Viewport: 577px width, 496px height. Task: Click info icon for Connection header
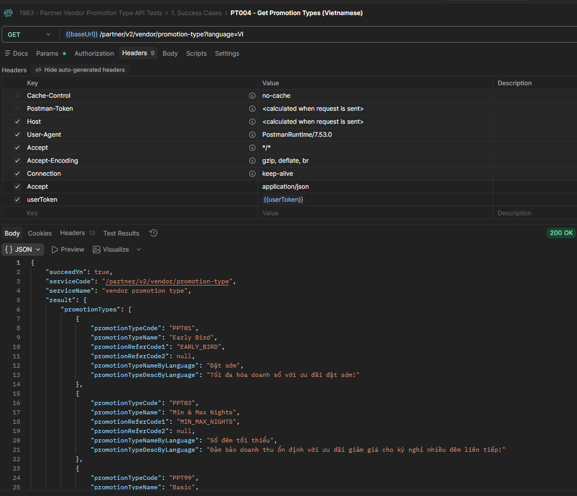[252, 174]
